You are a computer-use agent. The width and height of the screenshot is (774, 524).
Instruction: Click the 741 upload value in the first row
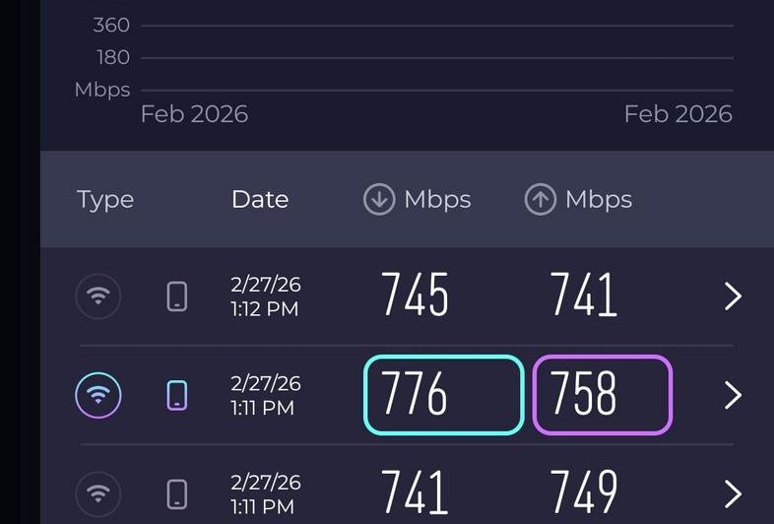(584, 295)
